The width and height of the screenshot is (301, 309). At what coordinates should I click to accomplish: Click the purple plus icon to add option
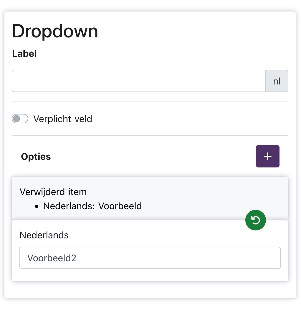[x=267, y=156]
